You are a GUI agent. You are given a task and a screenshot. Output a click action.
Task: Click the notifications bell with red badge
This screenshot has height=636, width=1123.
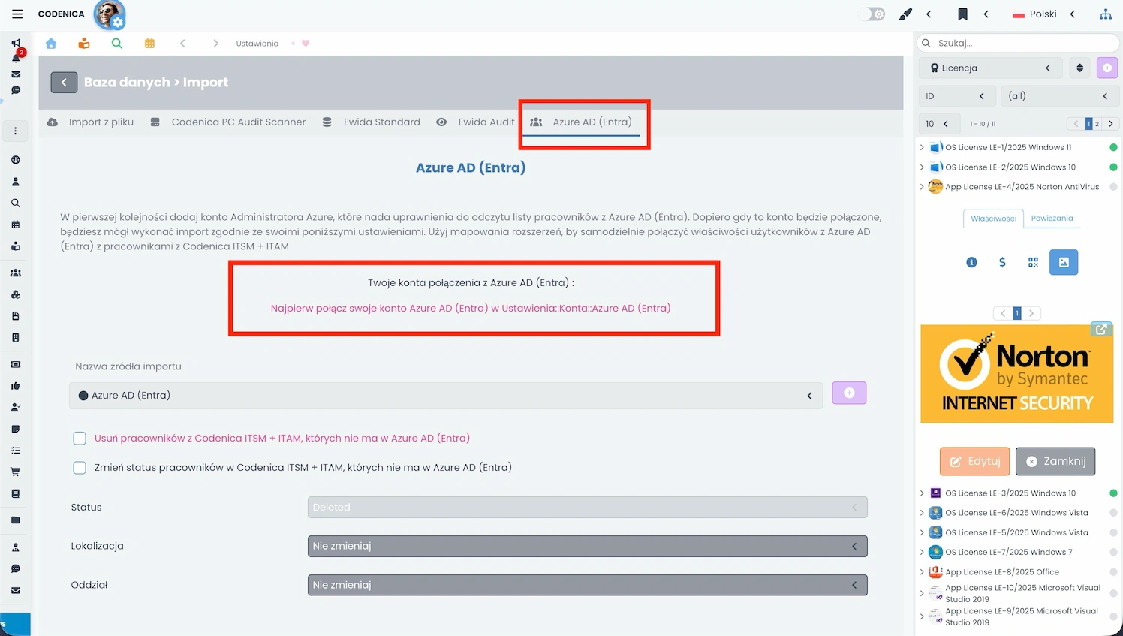16,59
